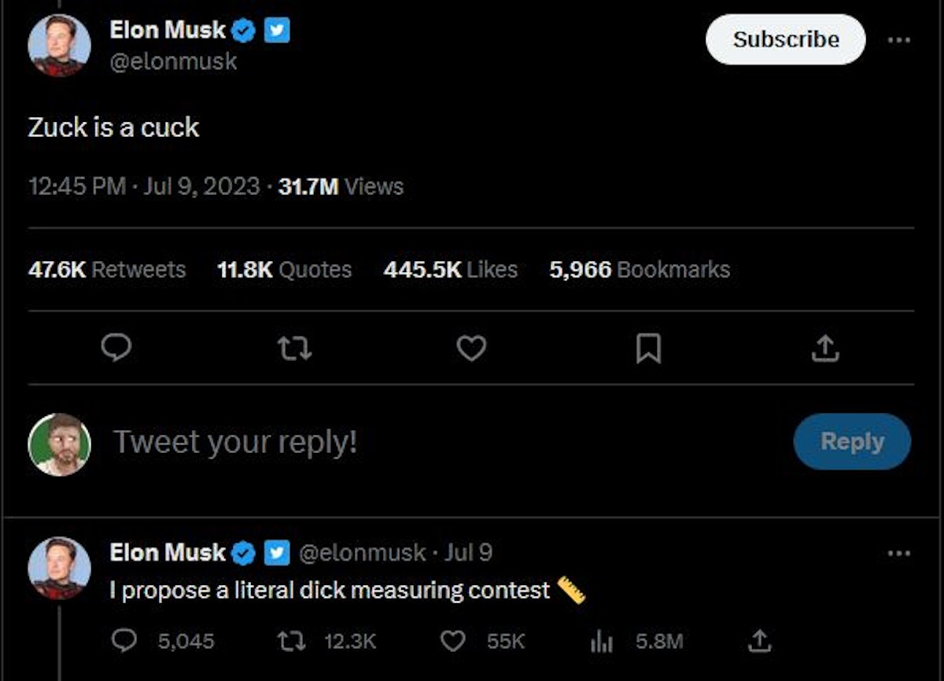Bookmark the main tweet
This screenshot has width=944, height=681.
[x=648, y=348]
